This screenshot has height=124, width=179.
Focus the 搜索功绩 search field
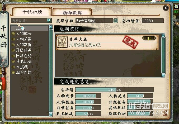pos(29,21)
